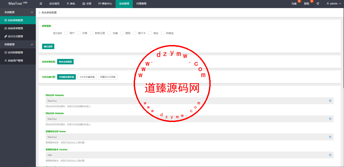Click the refresh icon in top bar
The height and width of the screenshot is (167, 344).
click(318, 4)
